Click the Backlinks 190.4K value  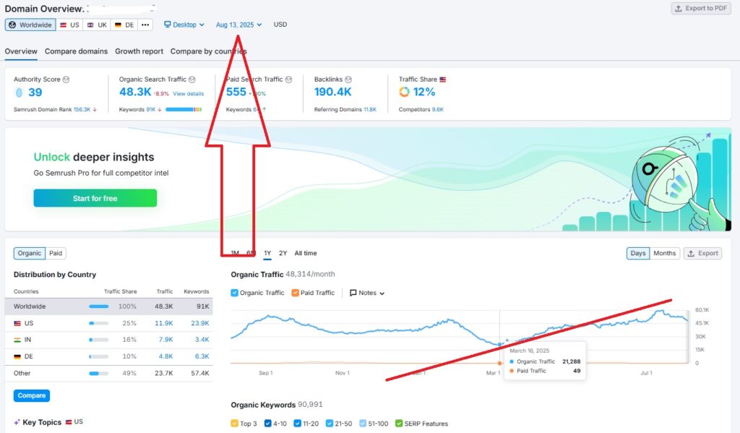coord(332,92)
